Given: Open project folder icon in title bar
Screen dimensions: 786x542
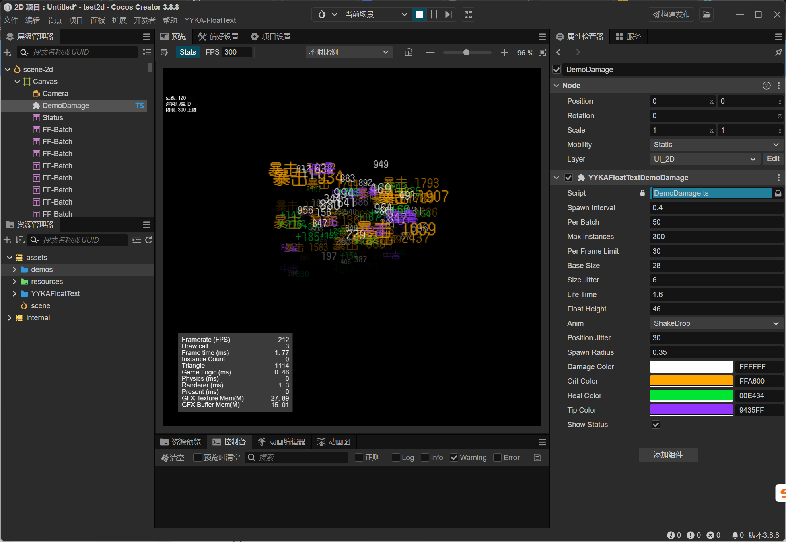Looking at the screenshot, I should point(706,14).
